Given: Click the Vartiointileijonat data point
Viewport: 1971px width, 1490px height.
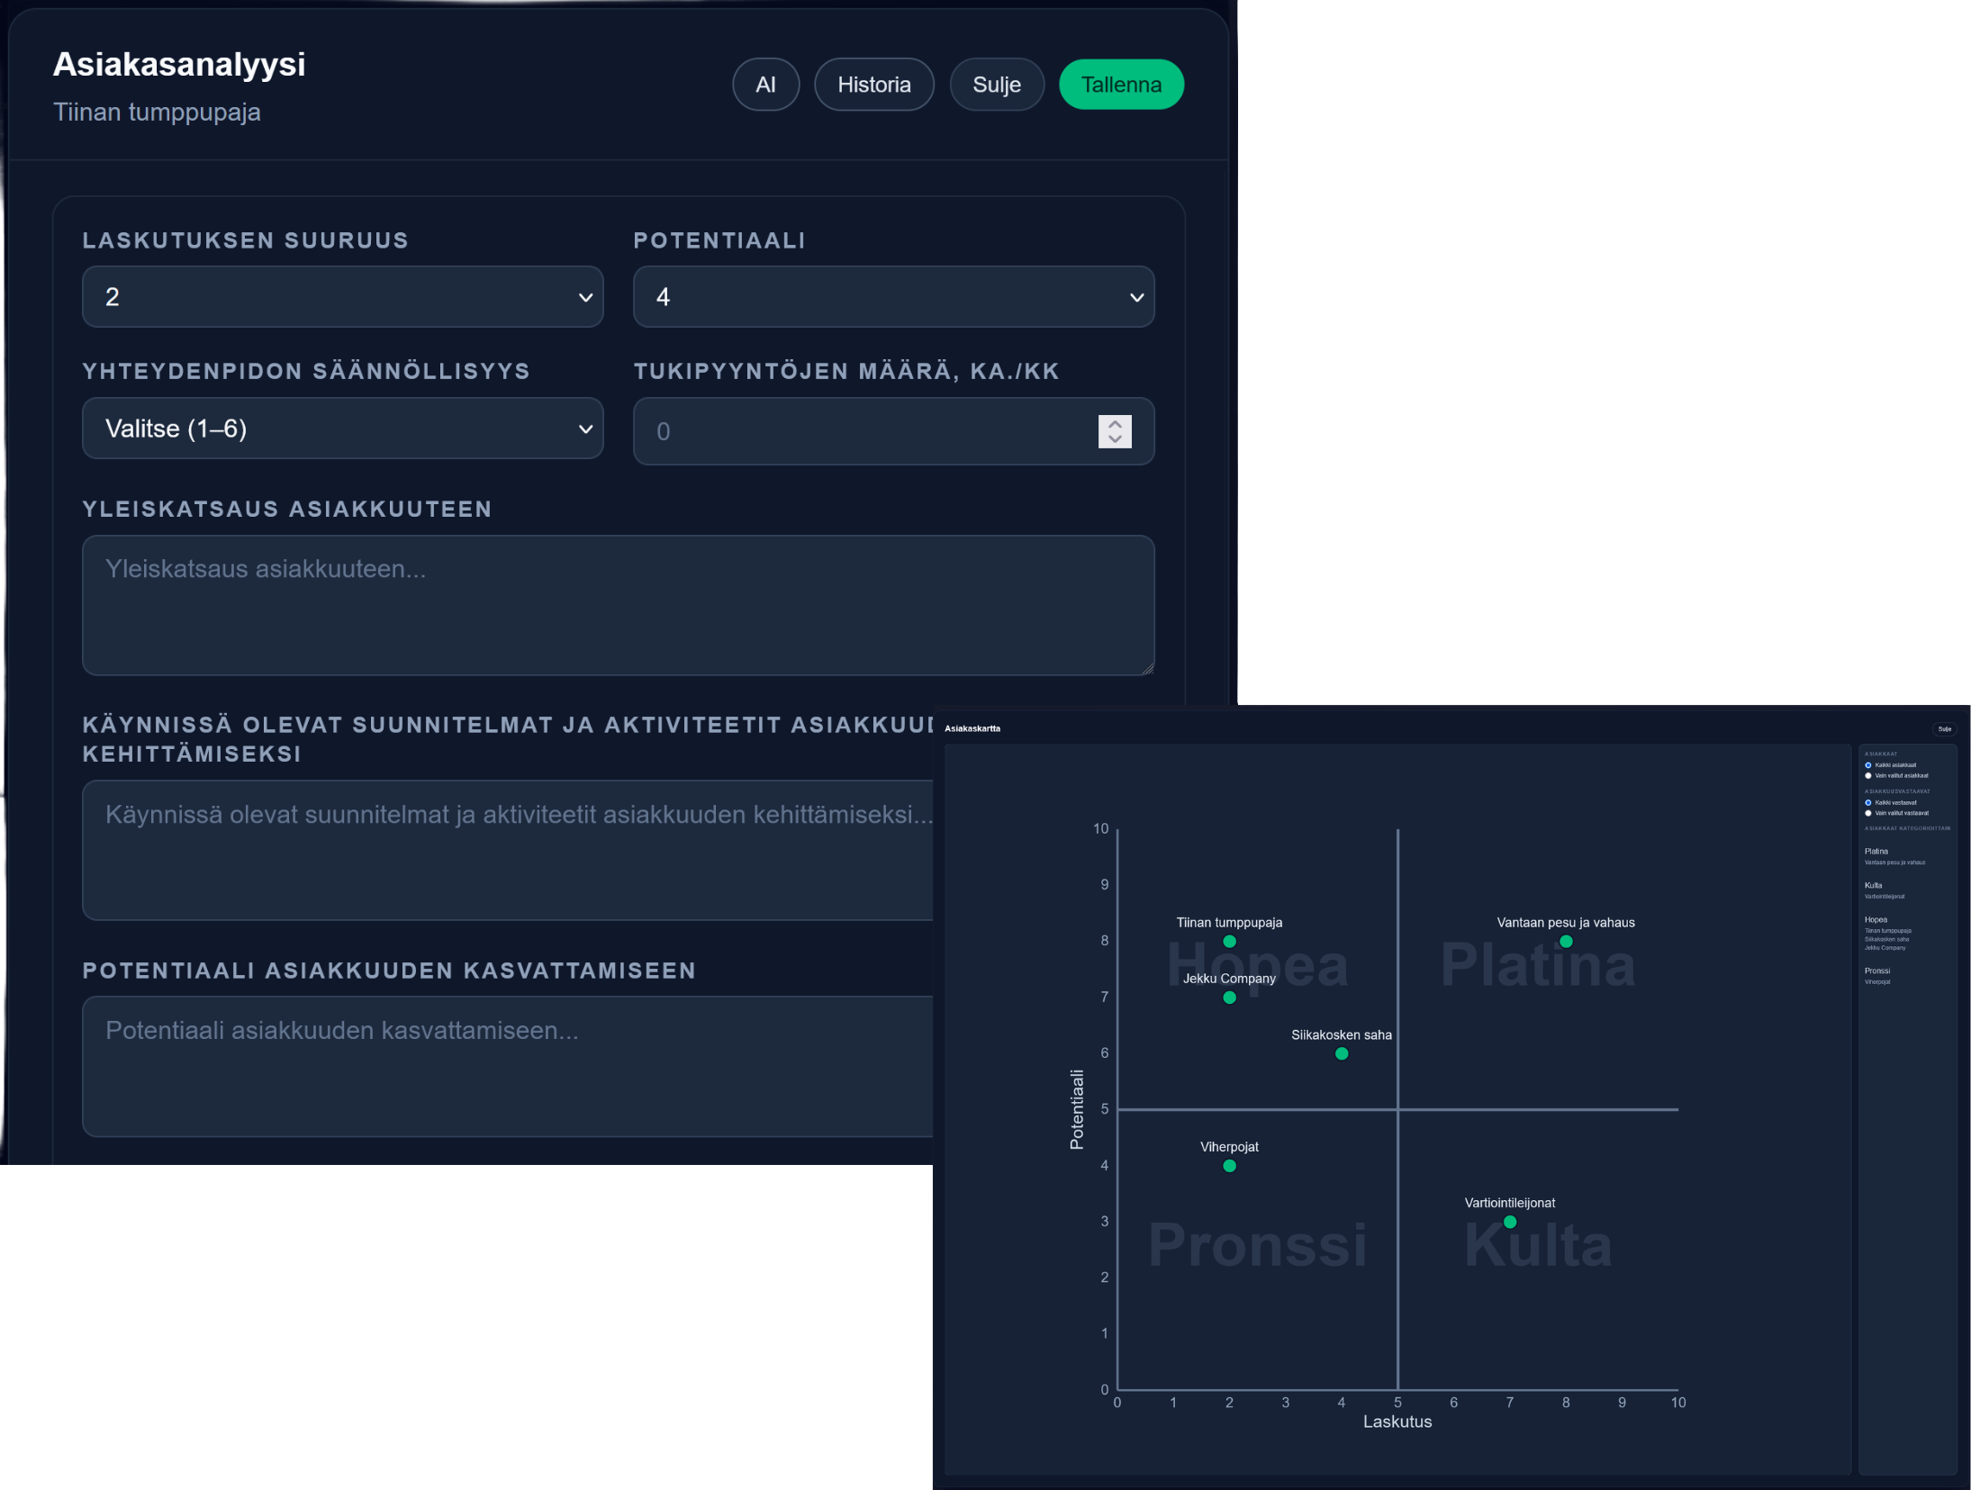Looking at the screenshot, I should pos(1510,1222).
